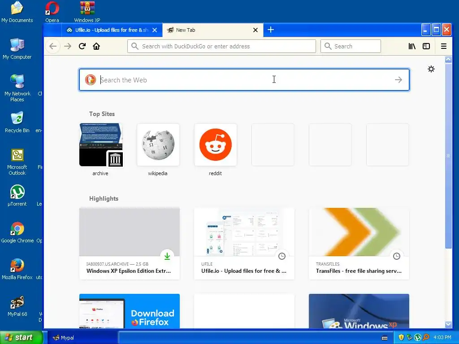The height and width of the screenshot is (344, 459).
Task: Open the Ufile.io highlight card
Action: [x=244, y=243]
